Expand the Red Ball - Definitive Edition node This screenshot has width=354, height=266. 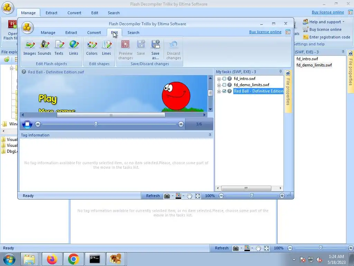point(219,91)
